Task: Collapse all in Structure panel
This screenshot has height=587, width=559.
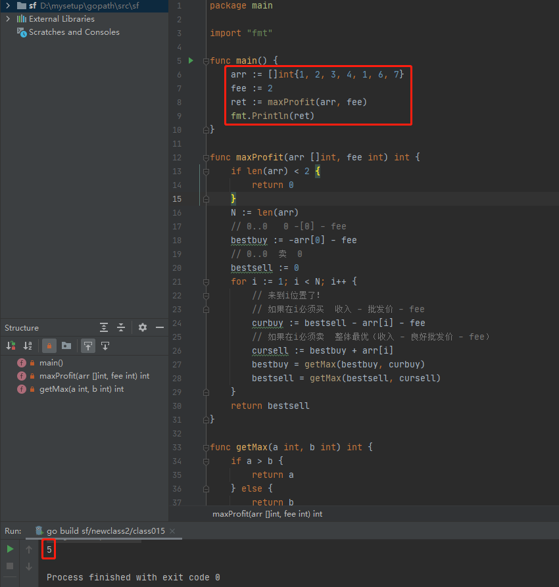Action: click(x=120, y=327)
